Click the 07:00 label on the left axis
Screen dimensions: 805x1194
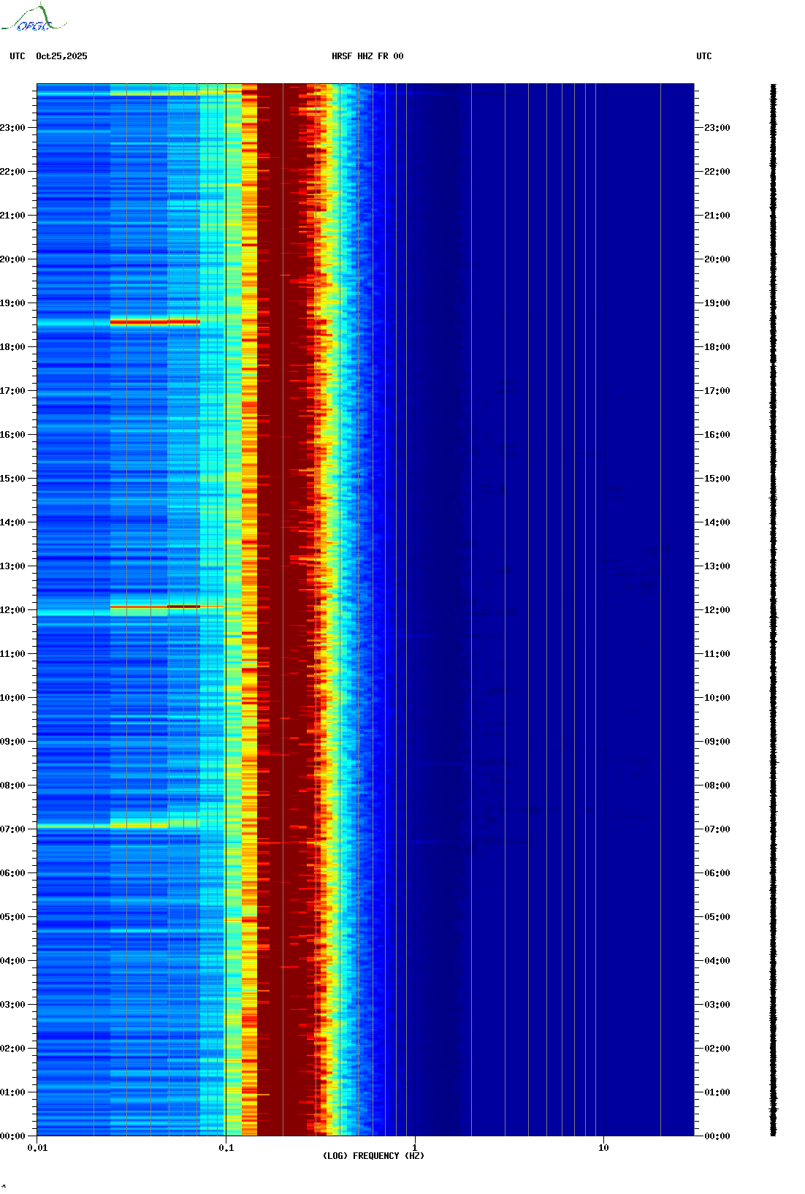pyautogui.click(x=12, y=829)
